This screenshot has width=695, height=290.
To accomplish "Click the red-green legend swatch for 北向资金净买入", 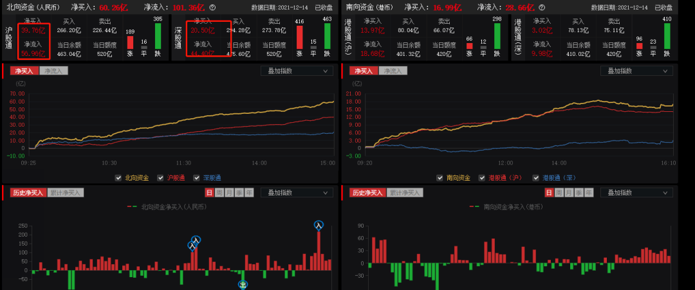I will 132,206.
